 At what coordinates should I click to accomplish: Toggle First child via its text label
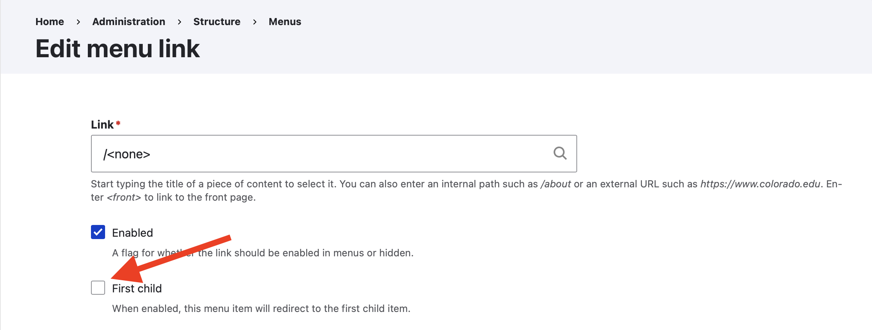pos(137,288)
